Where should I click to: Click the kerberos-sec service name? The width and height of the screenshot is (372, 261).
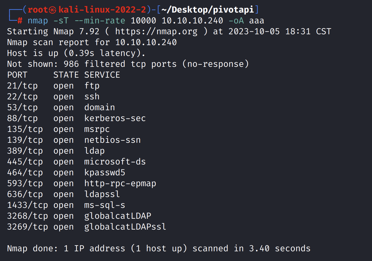[115, 118]
